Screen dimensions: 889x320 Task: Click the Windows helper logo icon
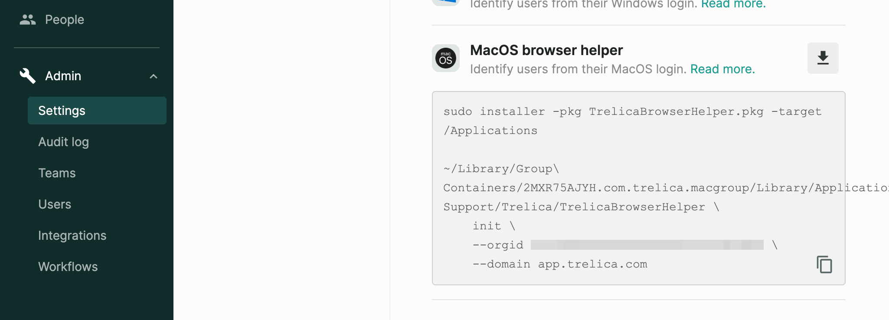coord(446,2)
